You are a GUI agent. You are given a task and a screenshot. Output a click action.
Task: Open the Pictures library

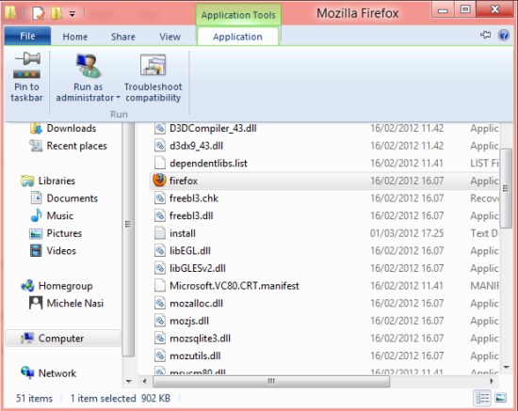56,233
